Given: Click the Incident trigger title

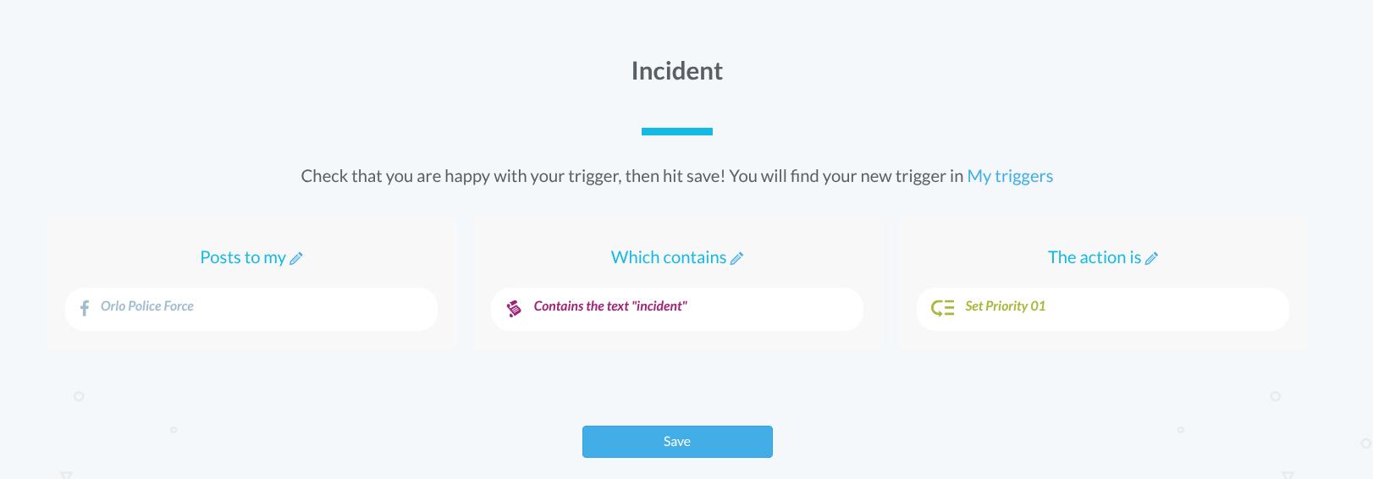Looking at the screenshot, I should (x=677, y=71).
